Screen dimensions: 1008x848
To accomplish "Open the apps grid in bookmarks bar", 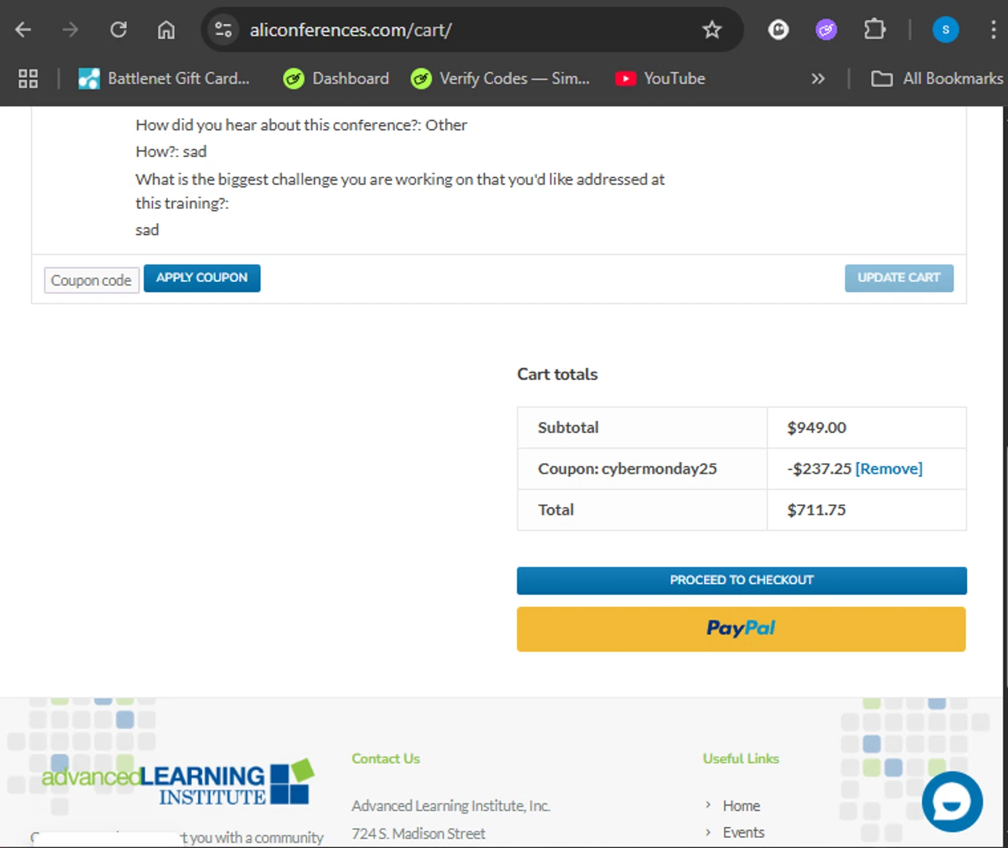I will (28, 79).
